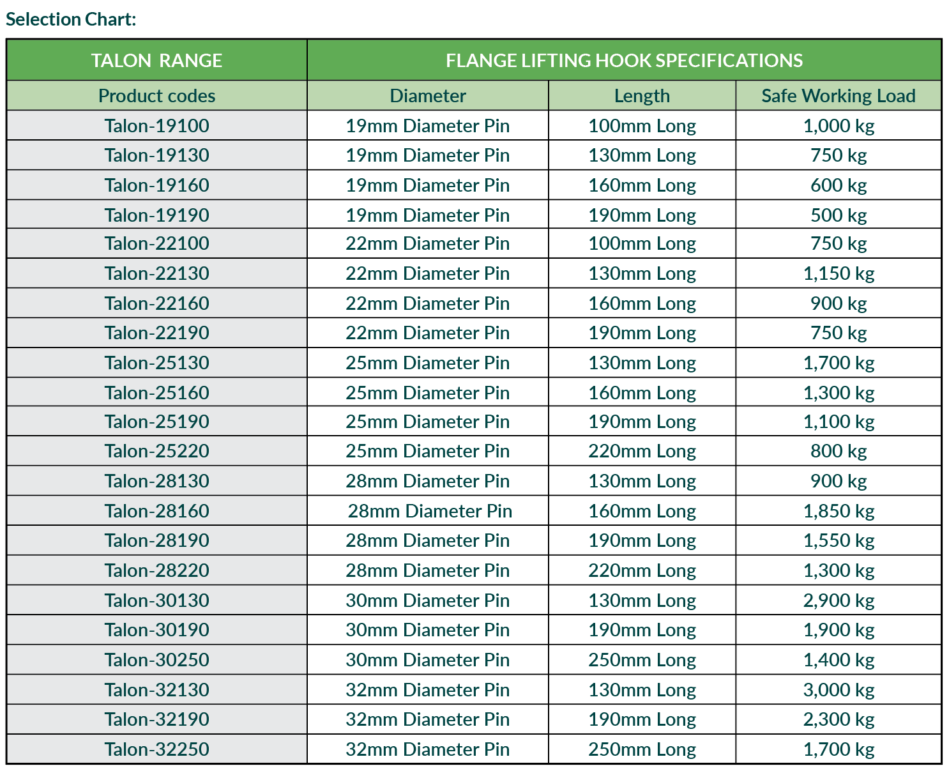
Task: Select the Talon-32250 product code
Action: (x=156, y=749)
